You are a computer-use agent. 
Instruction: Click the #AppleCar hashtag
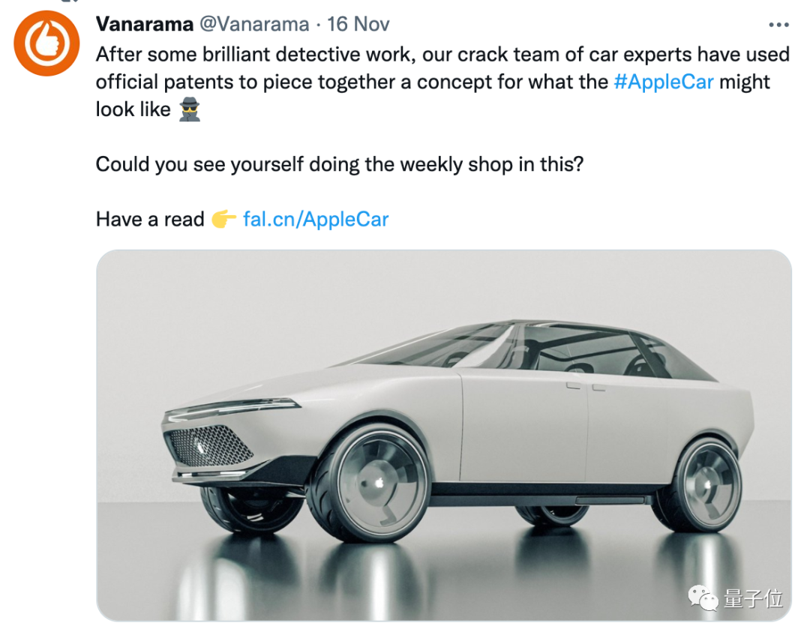[x=663, y=82]
